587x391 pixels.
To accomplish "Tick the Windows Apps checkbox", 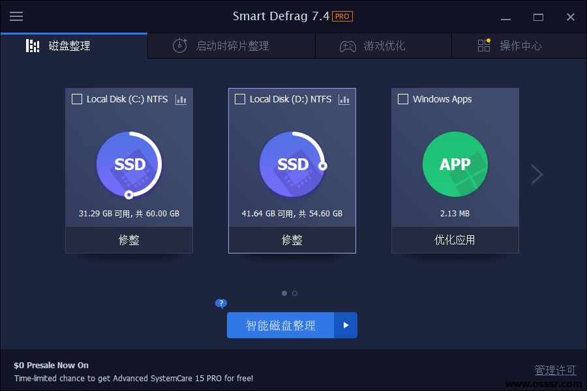I will click(403, 99).
